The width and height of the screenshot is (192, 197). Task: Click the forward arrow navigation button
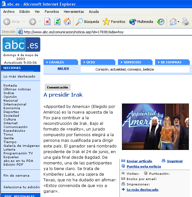click(33, 22)
